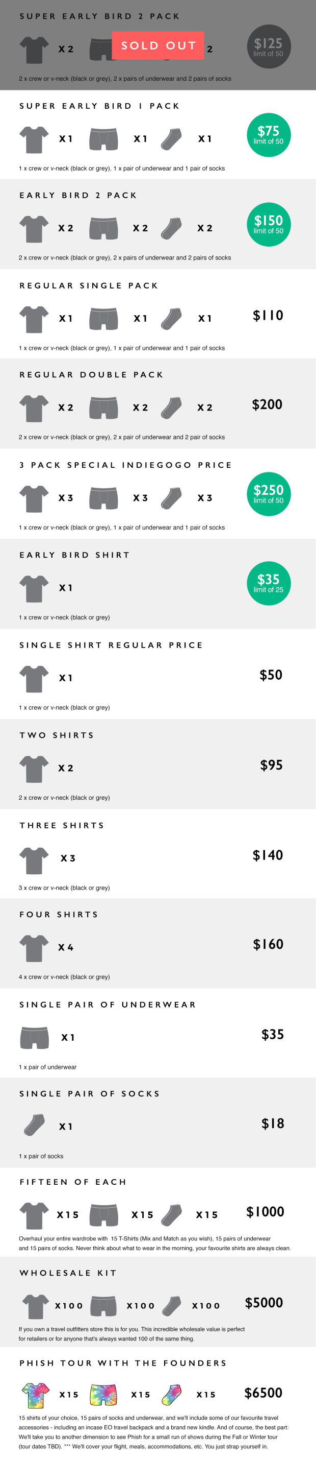The height and width of the screenshot is (1459, 316).
Task: Click the $150 Early Bird 2 Pack badge
Action: click(x=269, y=225)
